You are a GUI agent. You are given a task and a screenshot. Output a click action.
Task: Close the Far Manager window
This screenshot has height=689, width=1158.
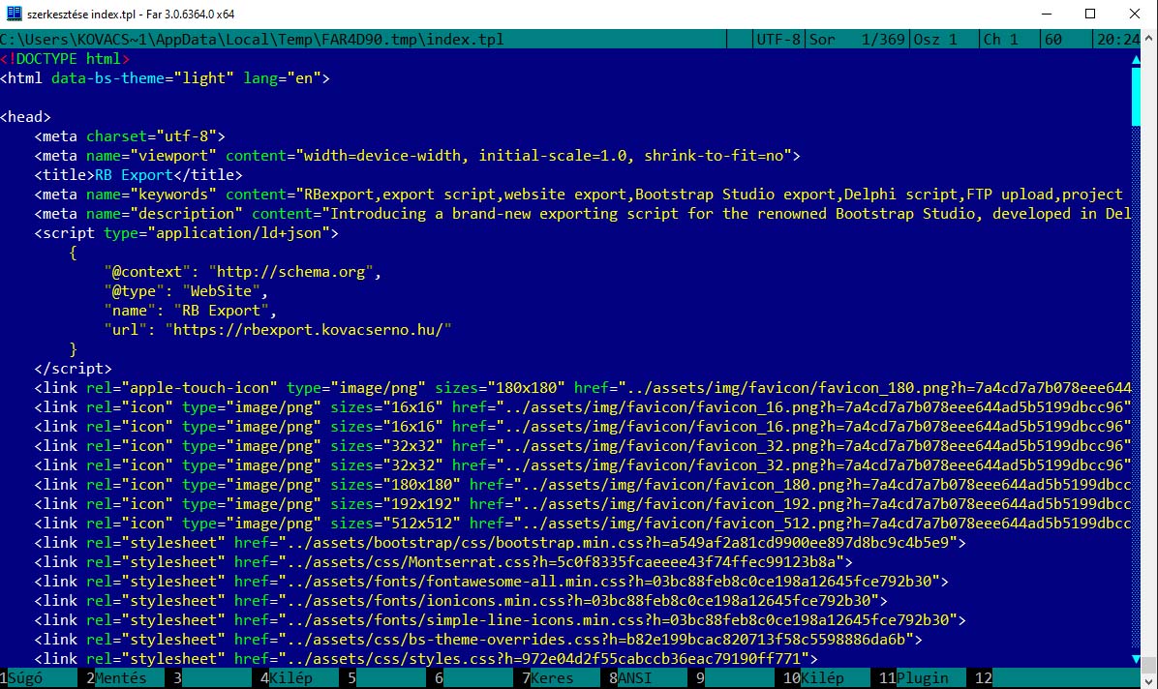[1135, 14]
